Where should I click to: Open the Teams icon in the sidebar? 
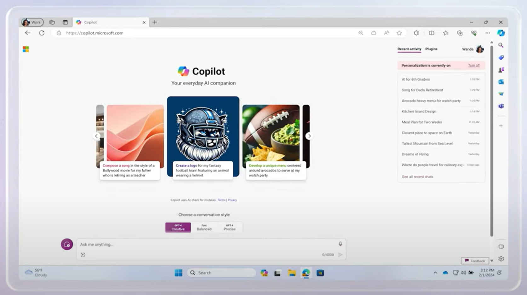tap(501, 106)
